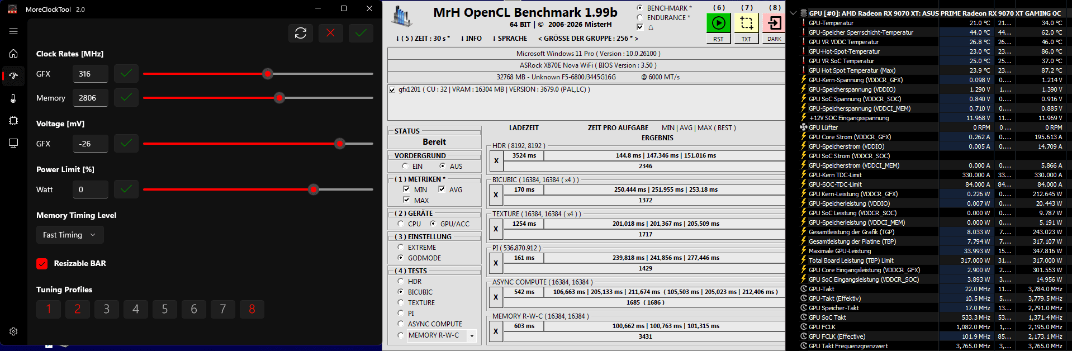Click the GFX voltage input field -26
This screenshot has width=1072, height=351.
pyautogui.click(x=91, y=144)
